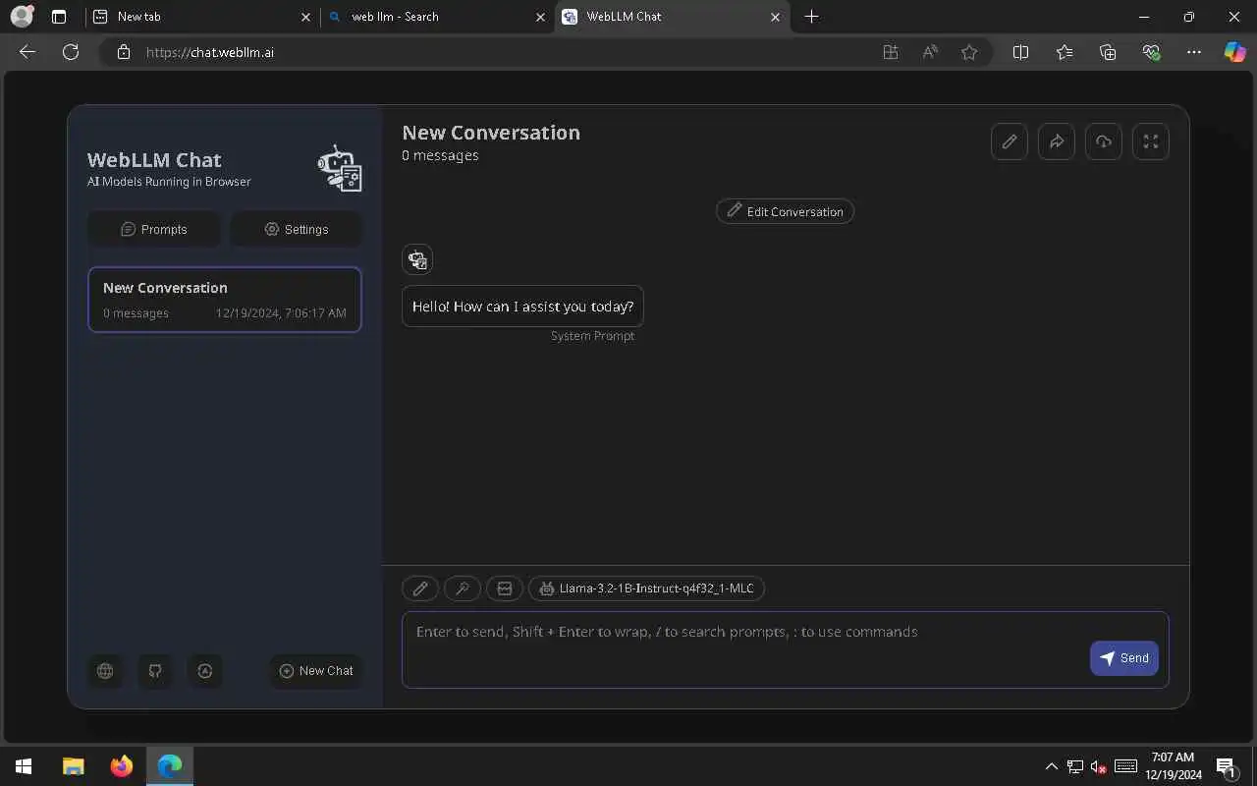Click the address bar URL chat.webllm.ai
1257x786 pixels.
pyautogui.click(x=210, y=52)
